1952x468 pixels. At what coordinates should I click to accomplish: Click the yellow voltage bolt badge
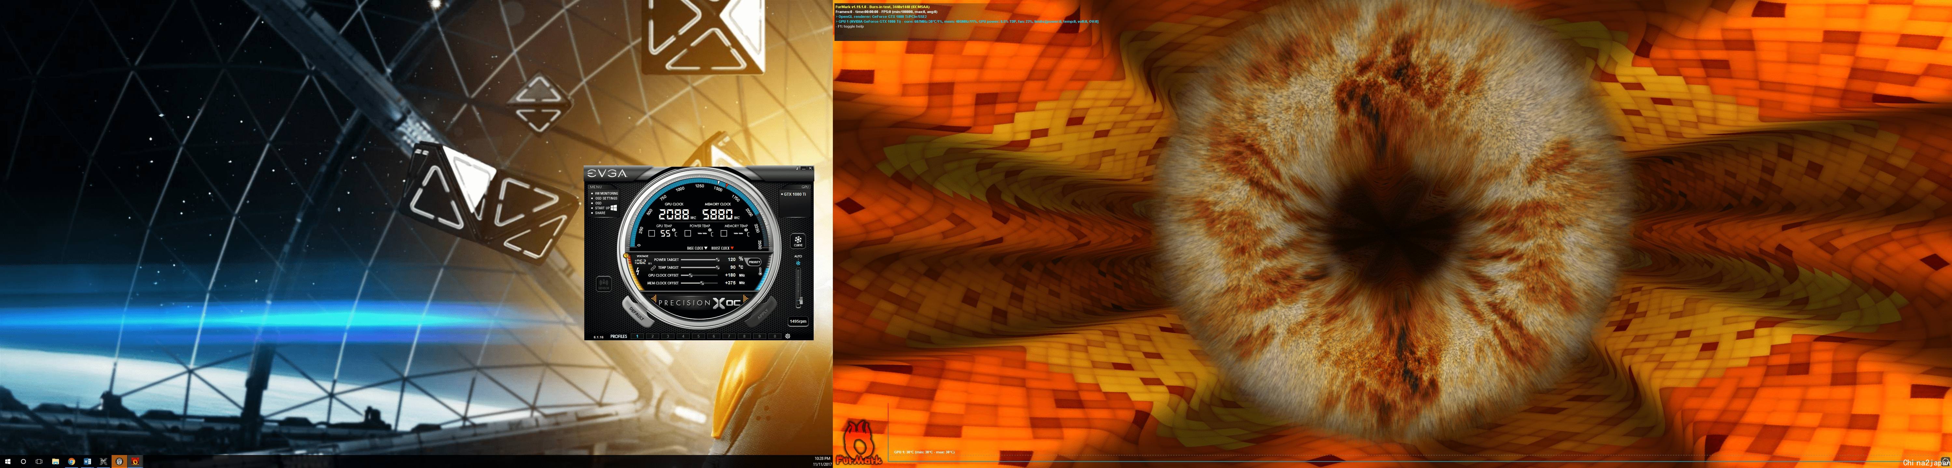(626, 256)
